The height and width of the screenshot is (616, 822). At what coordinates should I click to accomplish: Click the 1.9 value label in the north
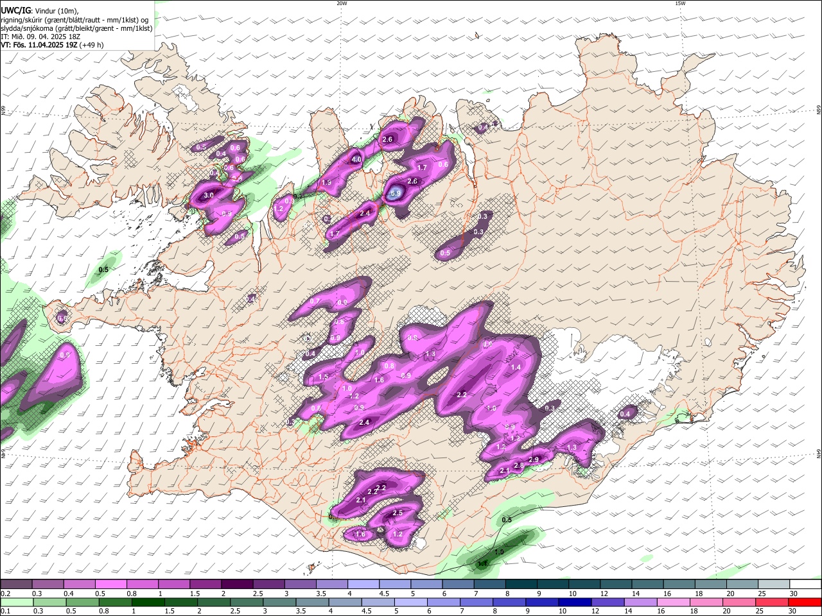(x=326, y=183)
